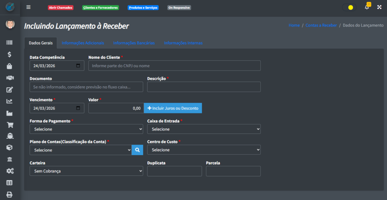Click Incluir Juros ou Desconto button

pyautogui.click(x=173, y=108)
